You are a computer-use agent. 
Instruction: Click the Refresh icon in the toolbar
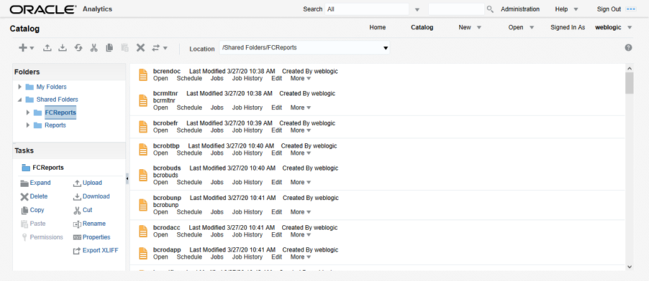pos(78,48)
